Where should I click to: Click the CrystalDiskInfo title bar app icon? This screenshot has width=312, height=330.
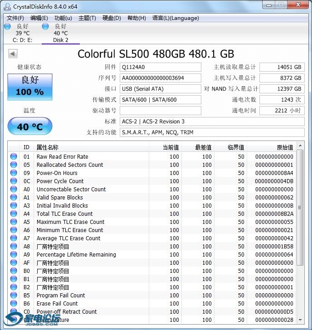point(7,6)
